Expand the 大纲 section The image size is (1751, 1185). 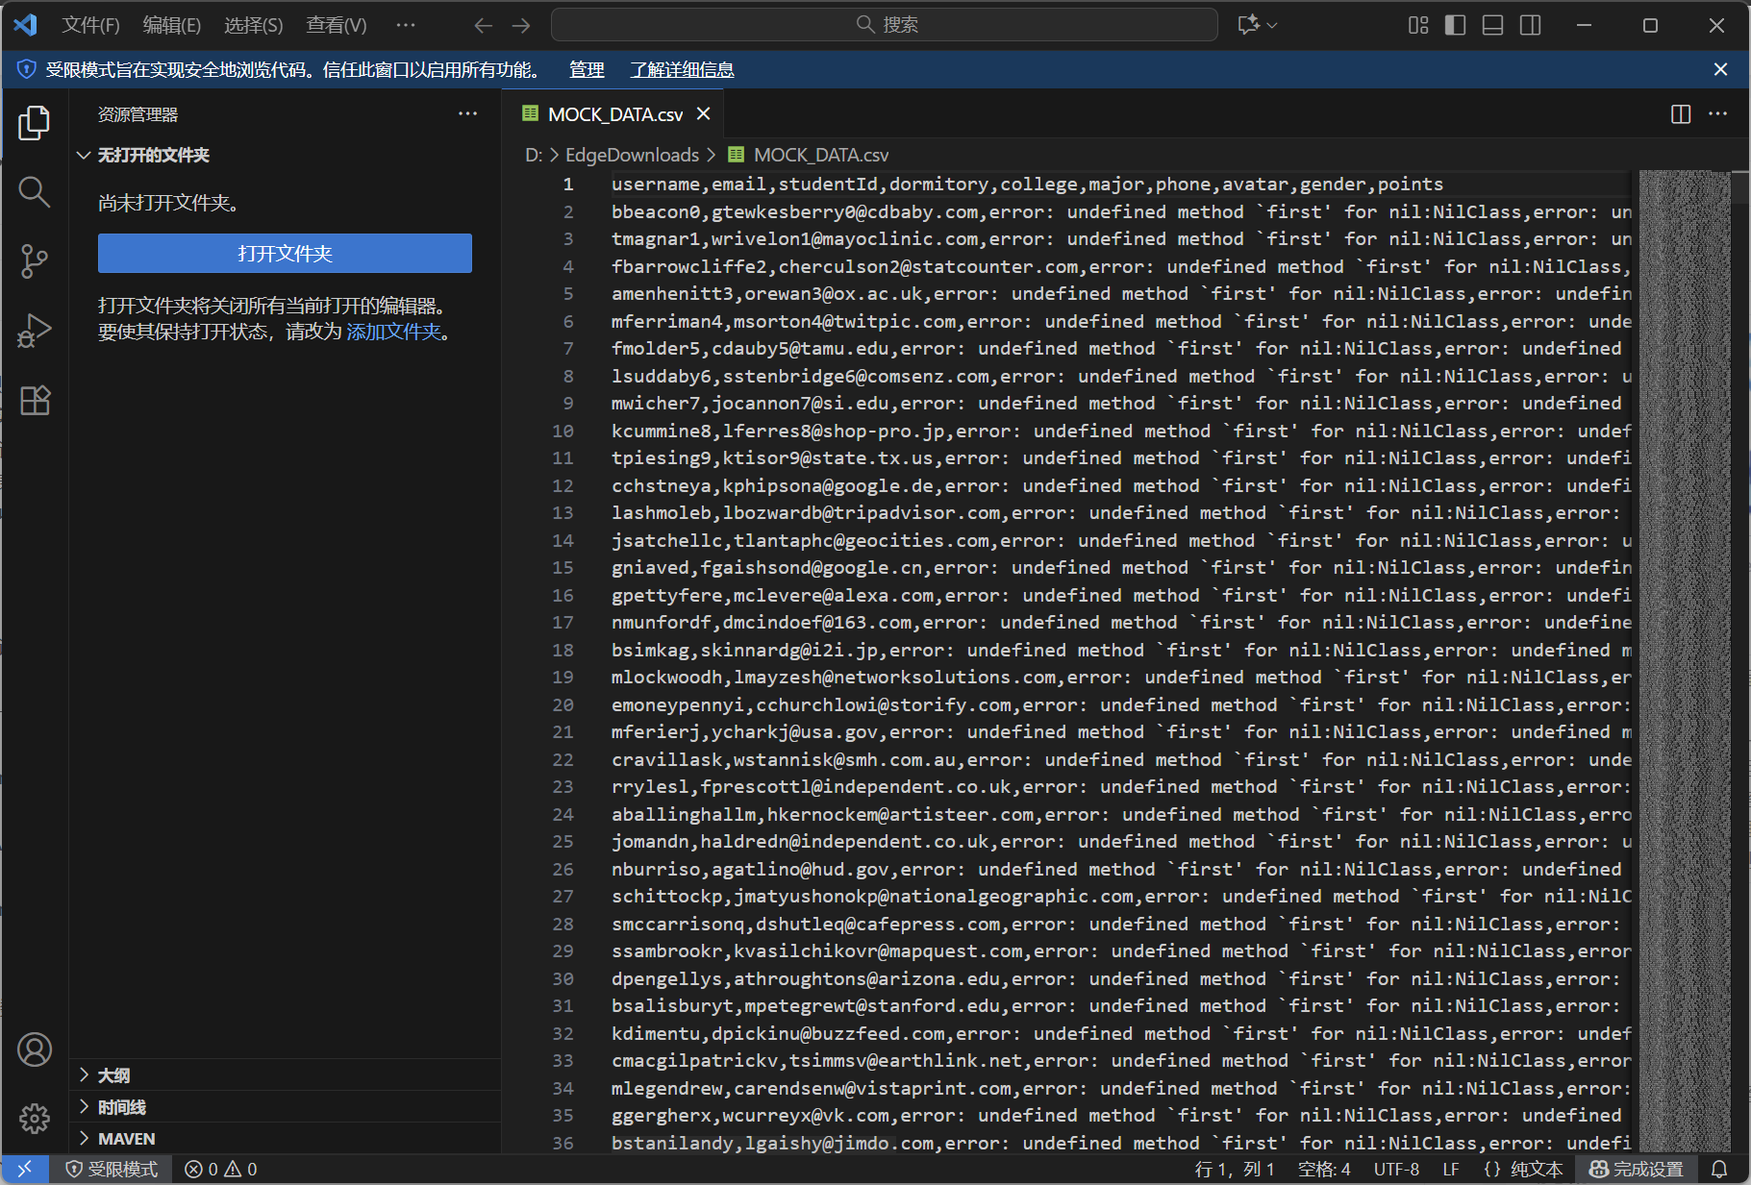click(x=285, y=1075)
